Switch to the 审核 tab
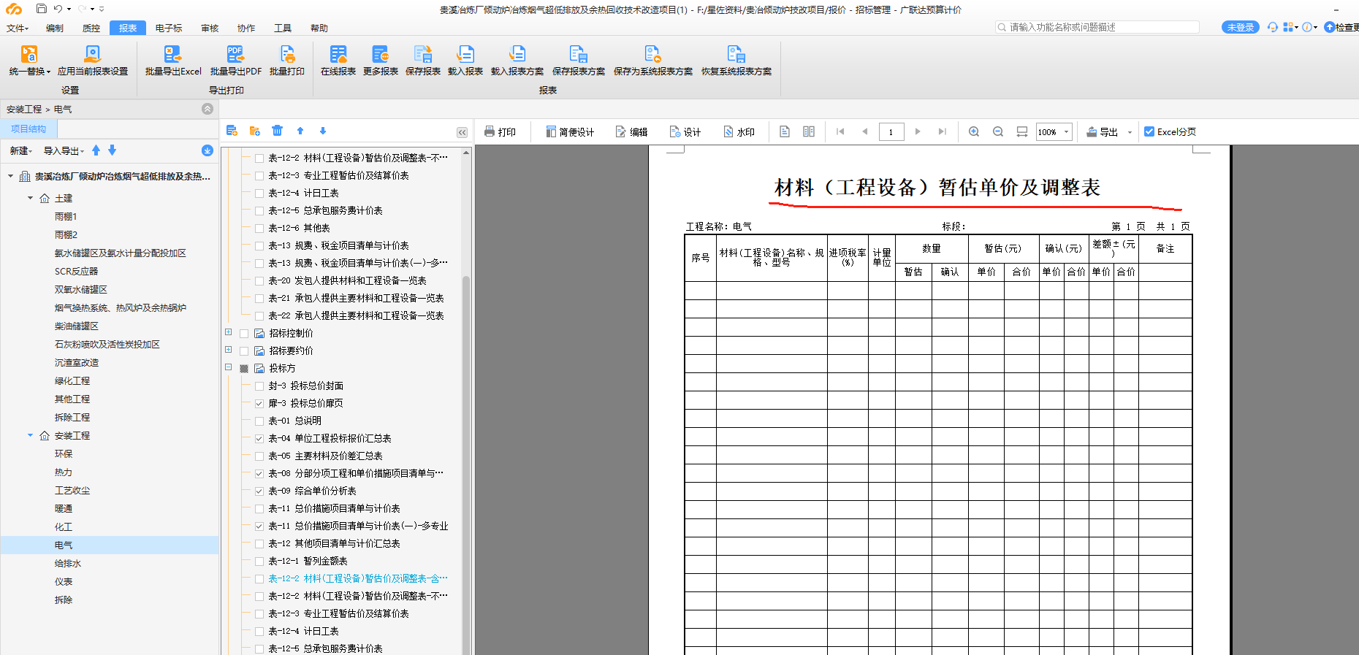The width and height of the screenshot is (1359, 655). (210, 28)
